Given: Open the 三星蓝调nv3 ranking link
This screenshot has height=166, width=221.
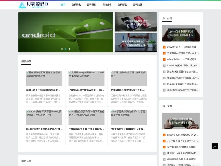Looking at the screenshot, I should (183, 53).
